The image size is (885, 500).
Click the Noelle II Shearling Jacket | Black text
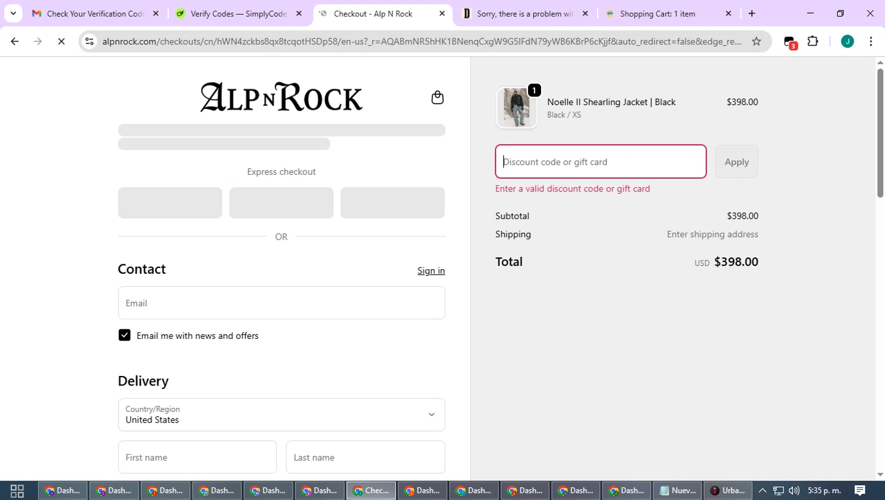[611, 102]
